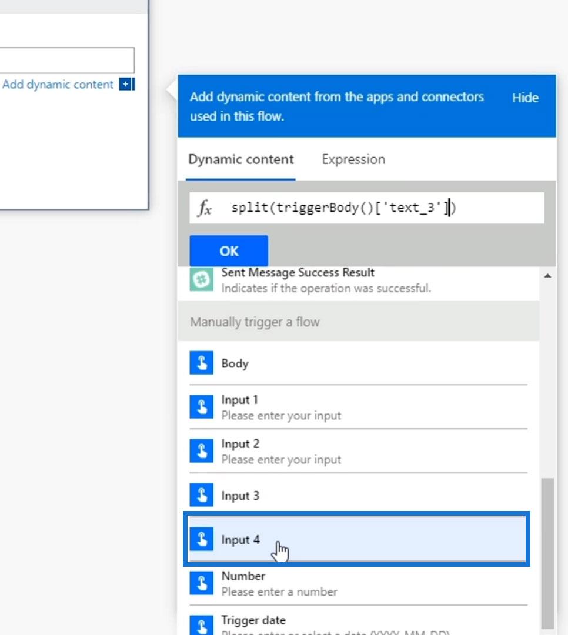Select the Number dynamic content item

point(359,584)
